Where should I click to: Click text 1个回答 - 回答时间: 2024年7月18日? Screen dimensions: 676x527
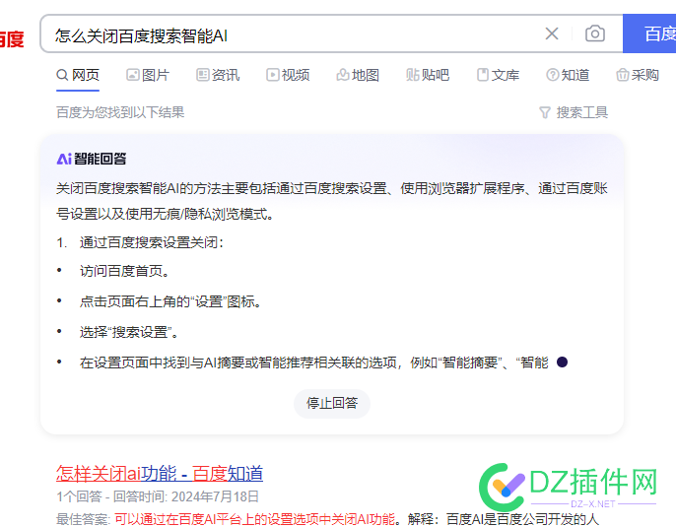158,496
